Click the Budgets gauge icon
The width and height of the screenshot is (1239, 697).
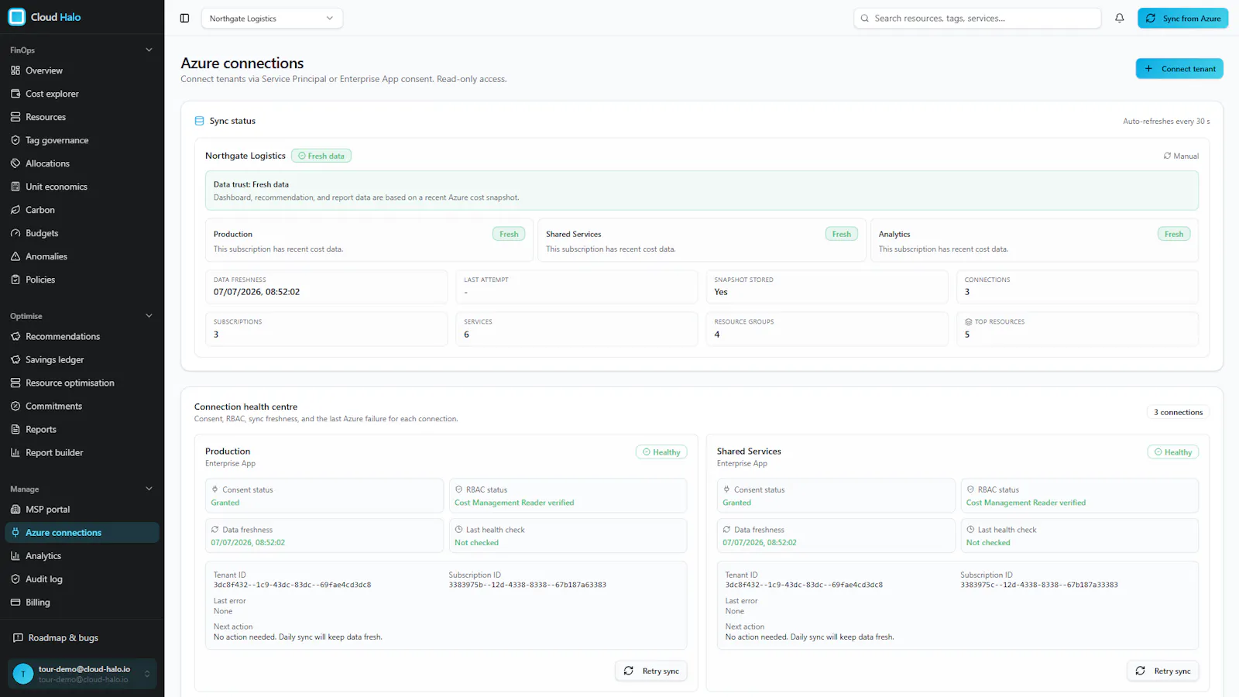pyautogui.click(x=15, y=233)
